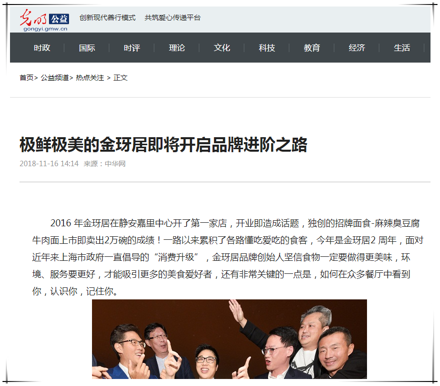This screenshot has width=440, height=386.
Task: Click the 热点关注 breadcrumb link
Action: click(90, 78)
